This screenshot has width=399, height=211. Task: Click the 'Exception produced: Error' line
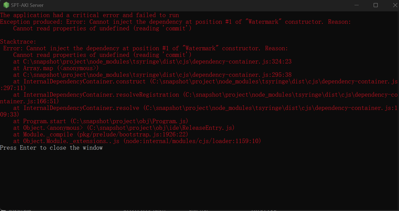pos(175,22)
